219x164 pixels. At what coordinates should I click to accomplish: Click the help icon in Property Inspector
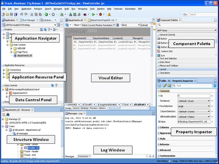point(215,86)
